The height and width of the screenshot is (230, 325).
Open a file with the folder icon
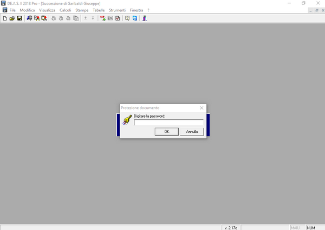[x=12, y=18]
